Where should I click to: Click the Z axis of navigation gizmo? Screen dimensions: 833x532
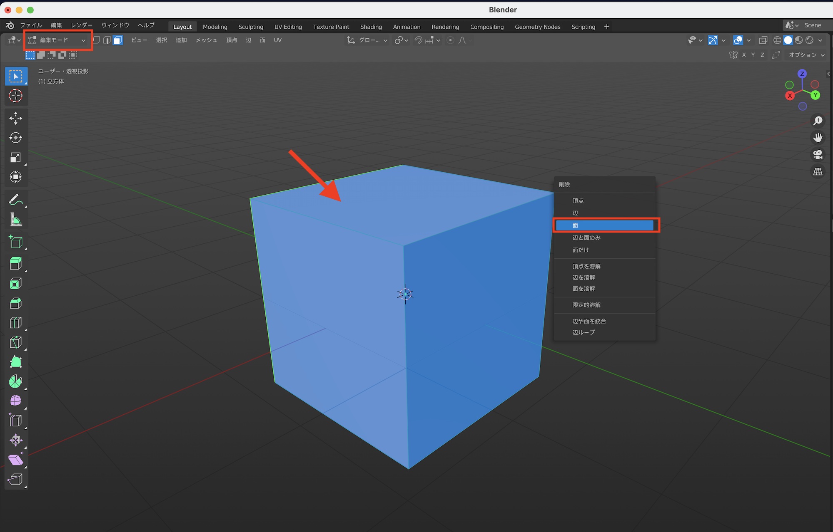802,74
